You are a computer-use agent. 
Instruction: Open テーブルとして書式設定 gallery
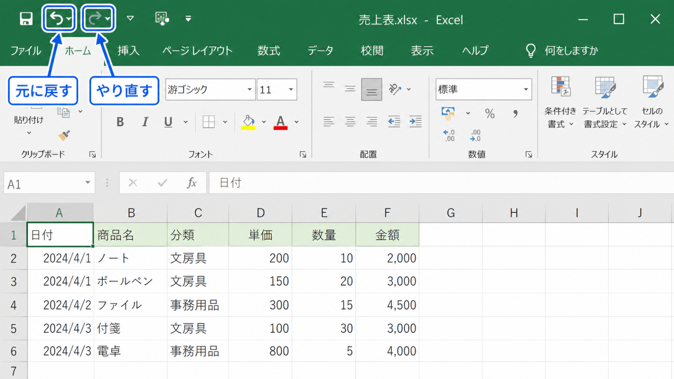pos(605,102)
